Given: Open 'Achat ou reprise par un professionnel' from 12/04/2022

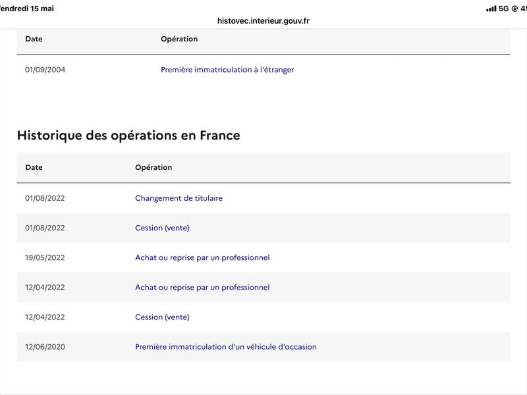Looking at the screenshot, I should coord(202,287).
